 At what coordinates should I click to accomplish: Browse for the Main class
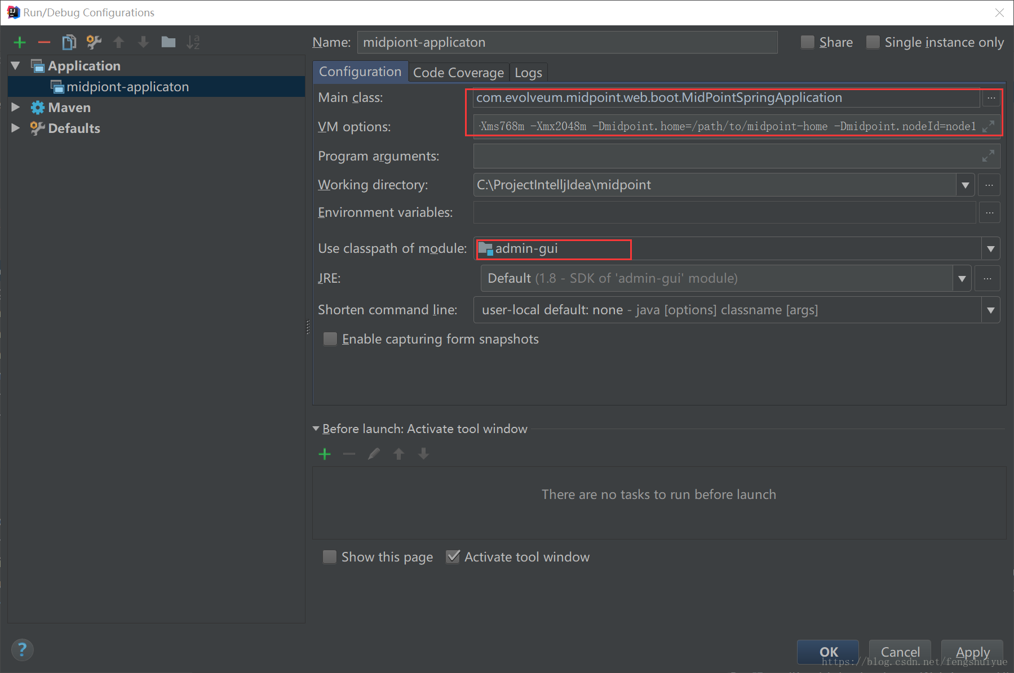(x=991, y=98)
